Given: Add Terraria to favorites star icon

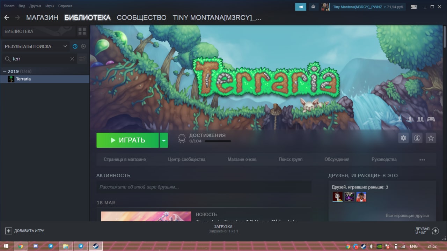Looking at the screenshot, I should point(431,138).
